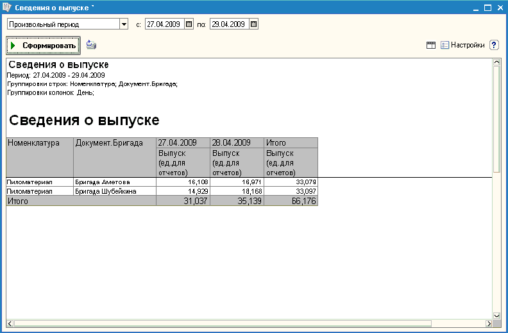The height and width of the screenshot is (333, 508).
Task: Select the grand total 66,176 cell
Action: [291, 201]
